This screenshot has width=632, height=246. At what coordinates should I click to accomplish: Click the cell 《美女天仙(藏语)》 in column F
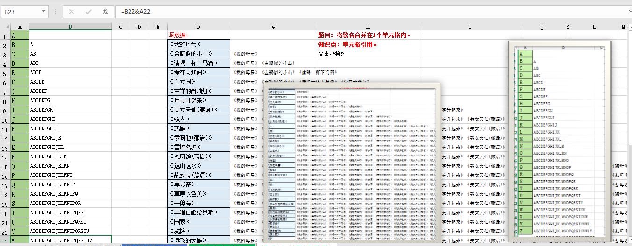coord(199,110)
